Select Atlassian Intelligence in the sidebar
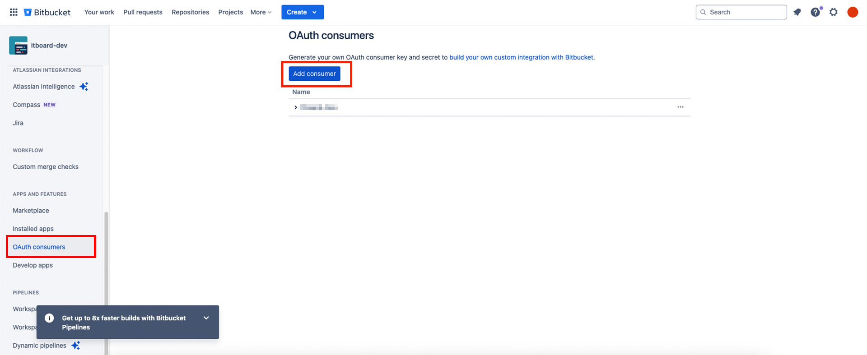 44,87
